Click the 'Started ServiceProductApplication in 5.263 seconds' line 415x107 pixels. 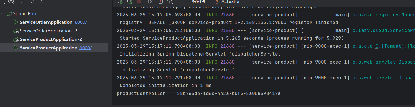click(232, 38)
